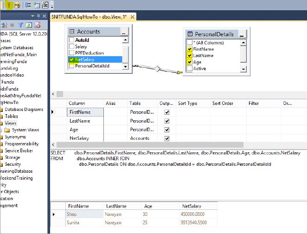Viewport: 307px width, 234px height.
Task: Click the PersonalDetails table grid icon
Action: tap(190, 34)
